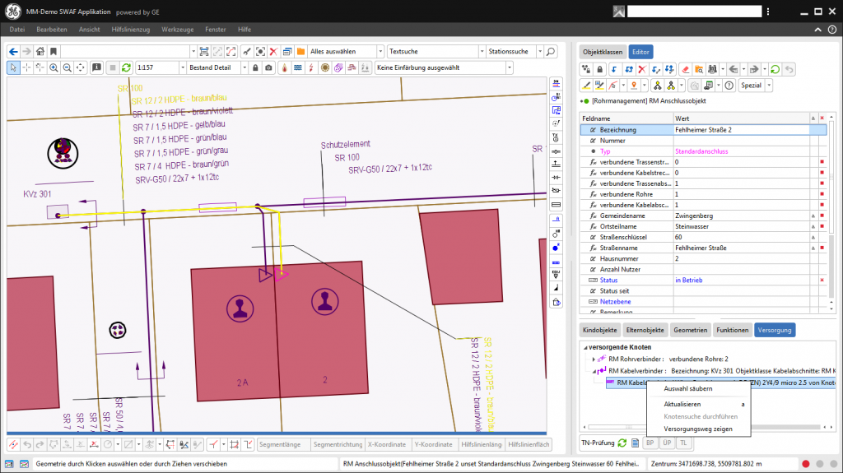This screenshot has width=843, height=473.
Task: Select Versorgungsweg zeigen in context menu
Action: pyautogui.click(x=697, y=429)
